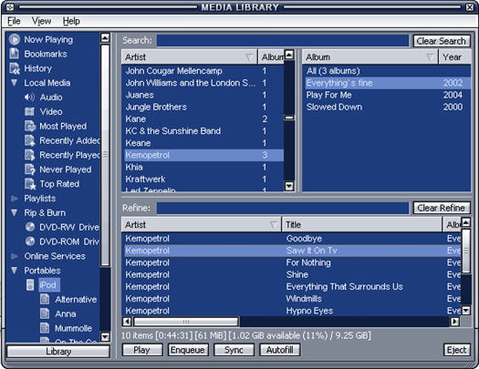Click the History icon in sidebar

point(15,68)
